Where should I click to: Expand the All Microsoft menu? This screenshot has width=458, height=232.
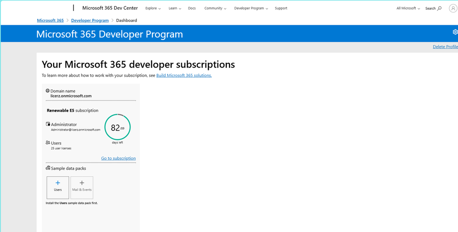[x=408, y=8]
